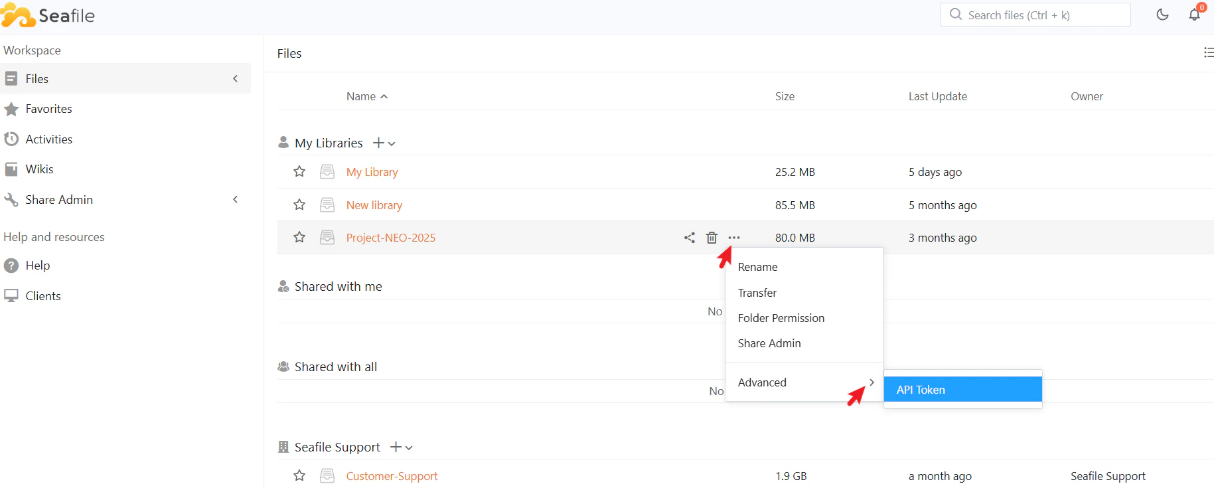Open the notifications bell
Screen dimensions: 1214x488
click(x=1195, y=15)
